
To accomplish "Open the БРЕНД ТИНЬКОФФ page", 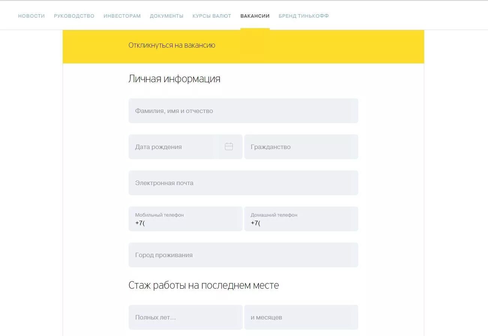I will [303, 16].
